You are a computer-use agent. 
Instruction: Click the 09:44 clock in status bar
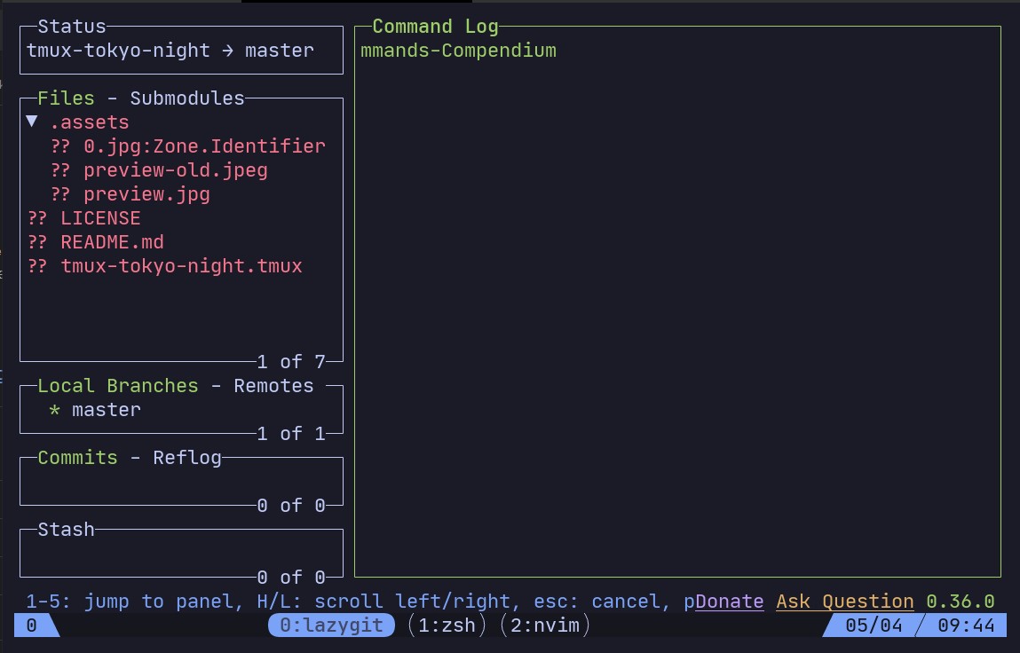pyautogui.click(x=966, y=625)
